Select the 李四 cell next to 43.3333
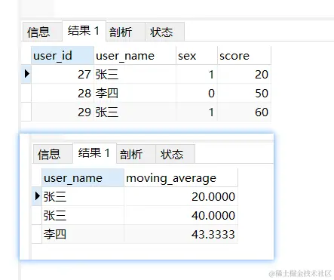Viewport: 334px width, 280px height. pyautogui.click(x=83, y=234)
